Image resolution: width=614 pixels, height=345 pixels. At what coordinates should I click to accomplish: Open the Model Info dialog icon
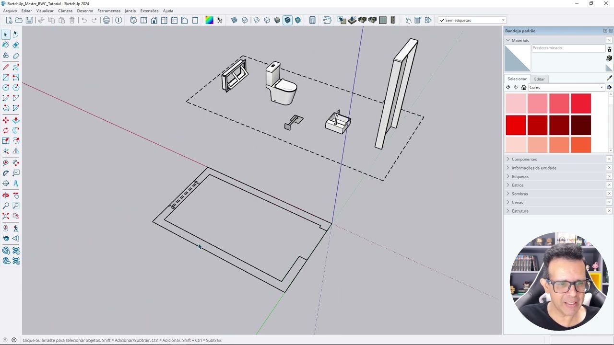118,20
